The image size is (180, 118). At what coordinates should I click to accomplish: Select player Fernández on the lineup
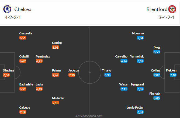tap(43, 56)
